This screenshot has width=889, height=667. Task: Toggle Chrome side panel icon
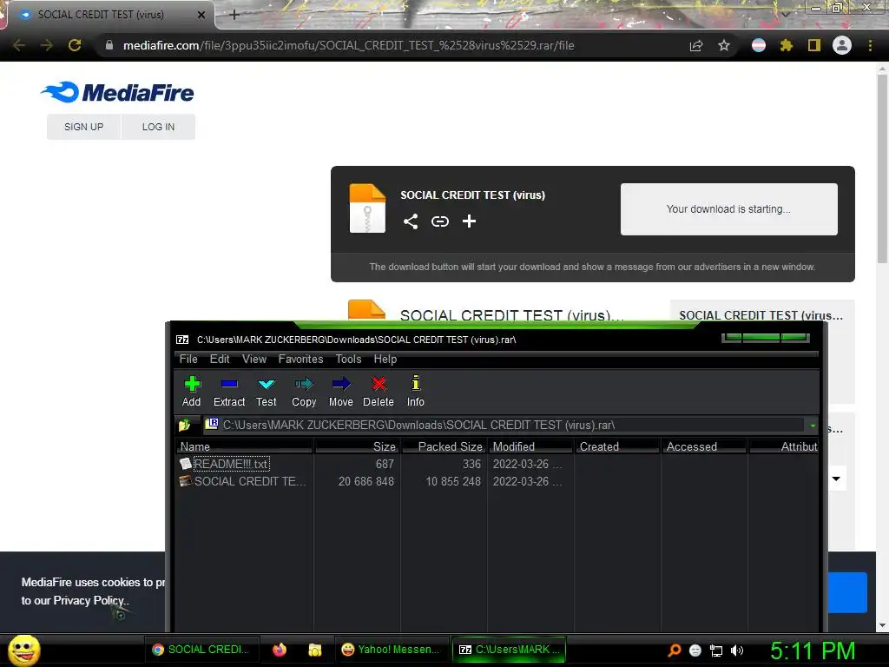[814, 45]
